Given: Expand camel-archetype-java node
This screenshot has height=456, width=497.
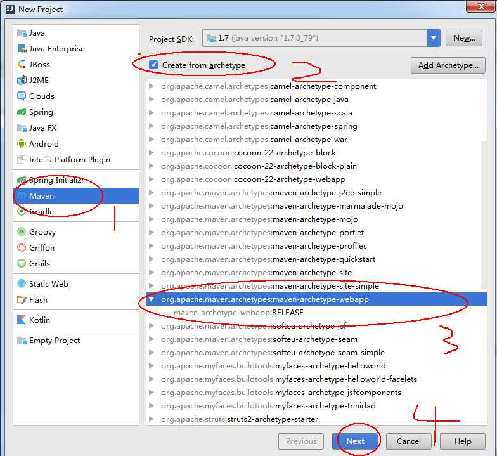Looking at the screenshot, I should pos(152,99).
